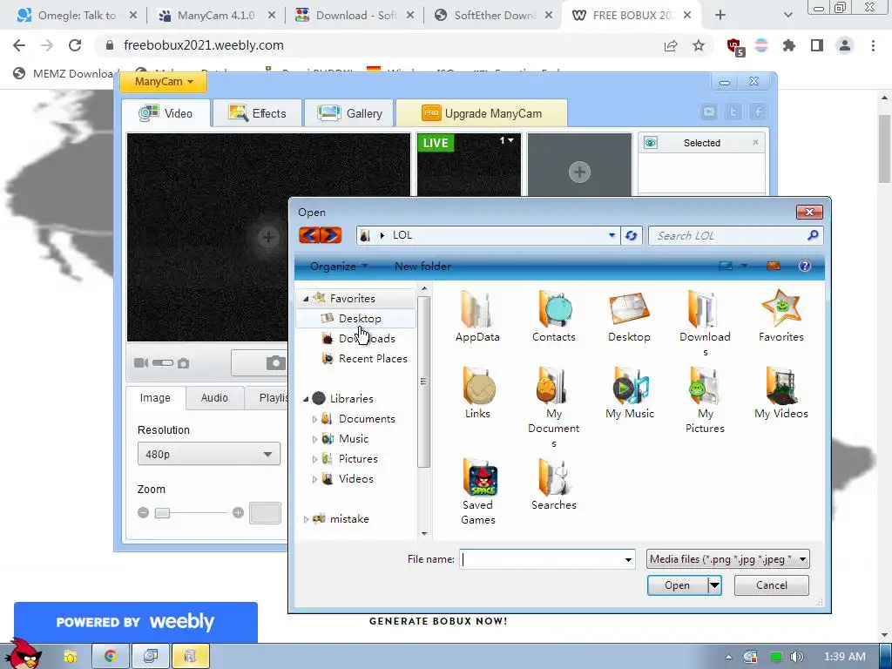This screenshot has width=892, height=669.
Task: Click the ManyCam Facebook icon
Action: (x=758, y=112)
